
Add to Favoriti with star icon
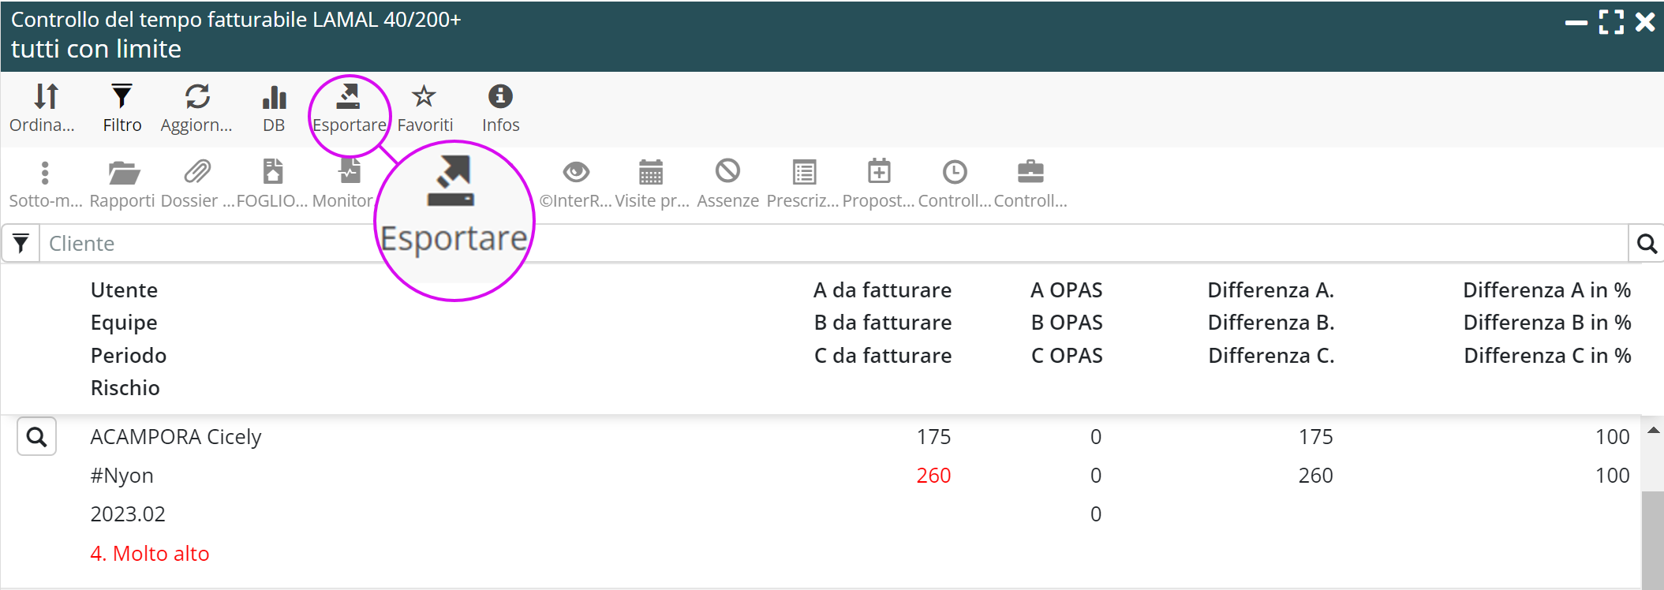[424, 98]
